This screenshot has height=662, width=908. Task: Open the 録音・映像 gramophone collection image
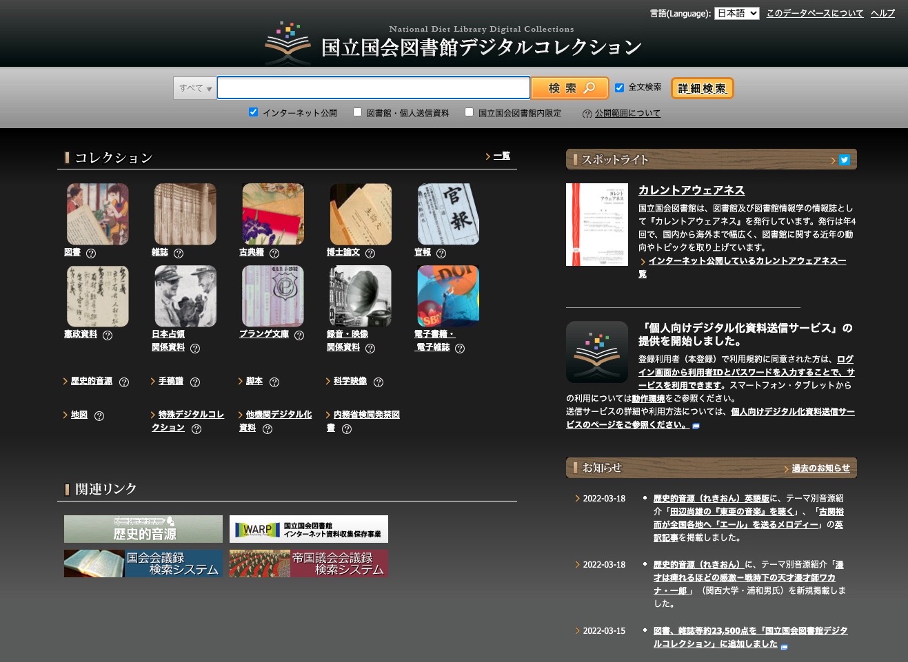361,296
